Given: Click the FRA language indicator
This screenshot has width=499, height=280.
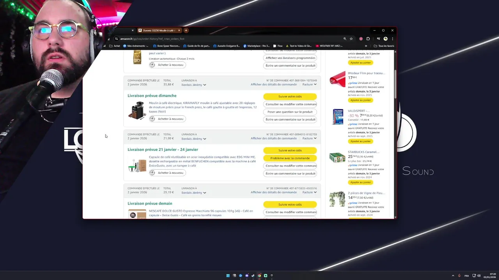Looking at the screenshot, I should [x=467, y=276].
